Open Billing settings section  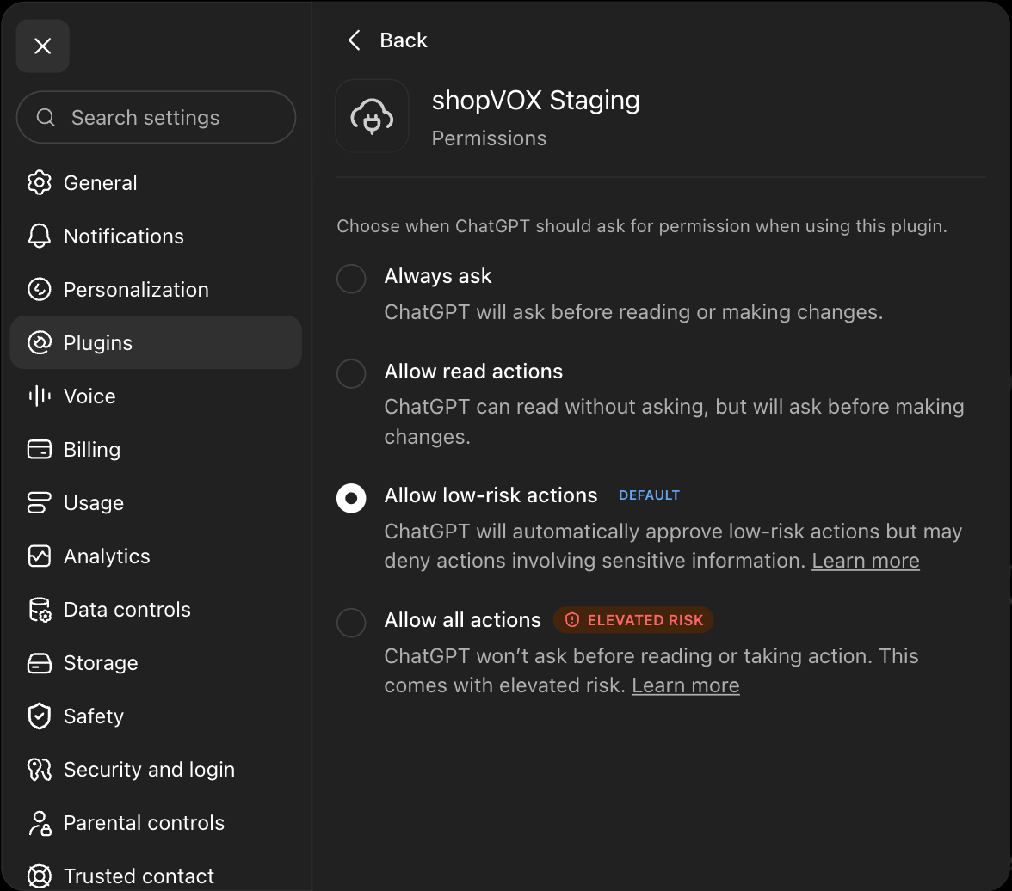(x=157, y=449)
